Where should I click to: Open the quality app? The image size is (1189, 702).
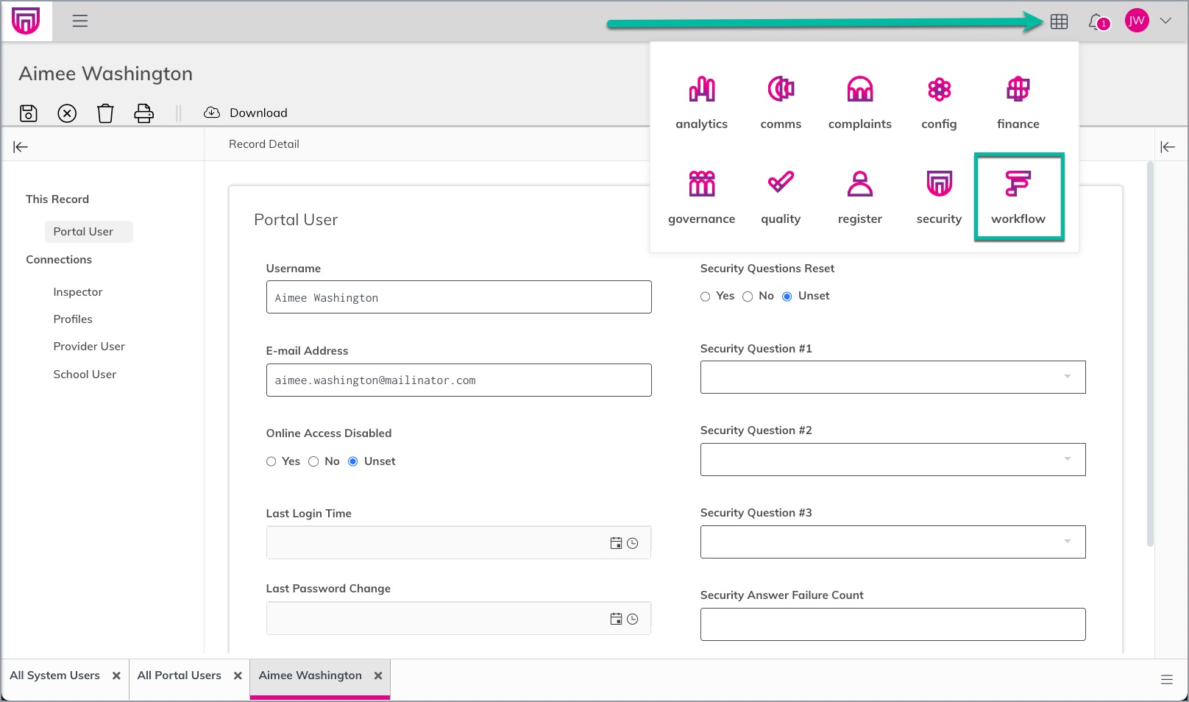click(x=781, y=197)
